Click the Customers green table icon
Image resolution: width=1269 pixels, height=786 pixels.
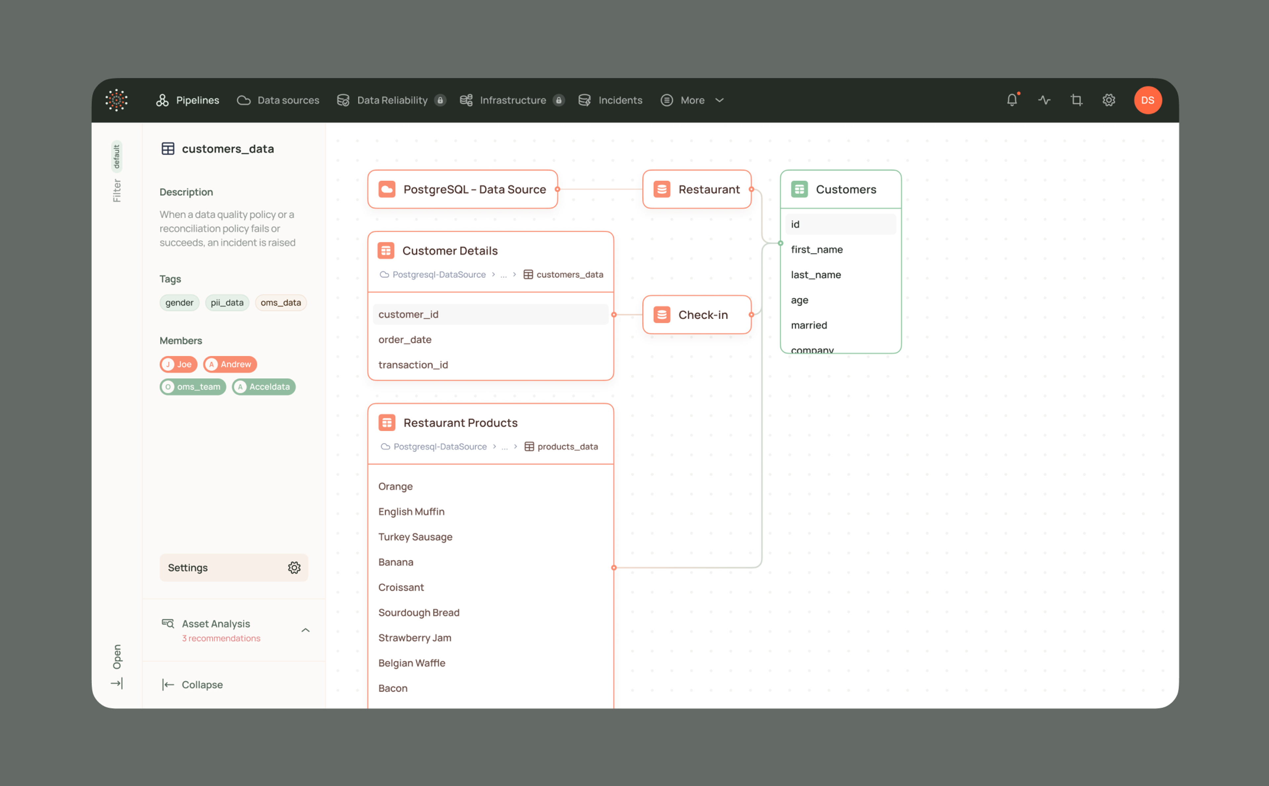tap(799, 189)
